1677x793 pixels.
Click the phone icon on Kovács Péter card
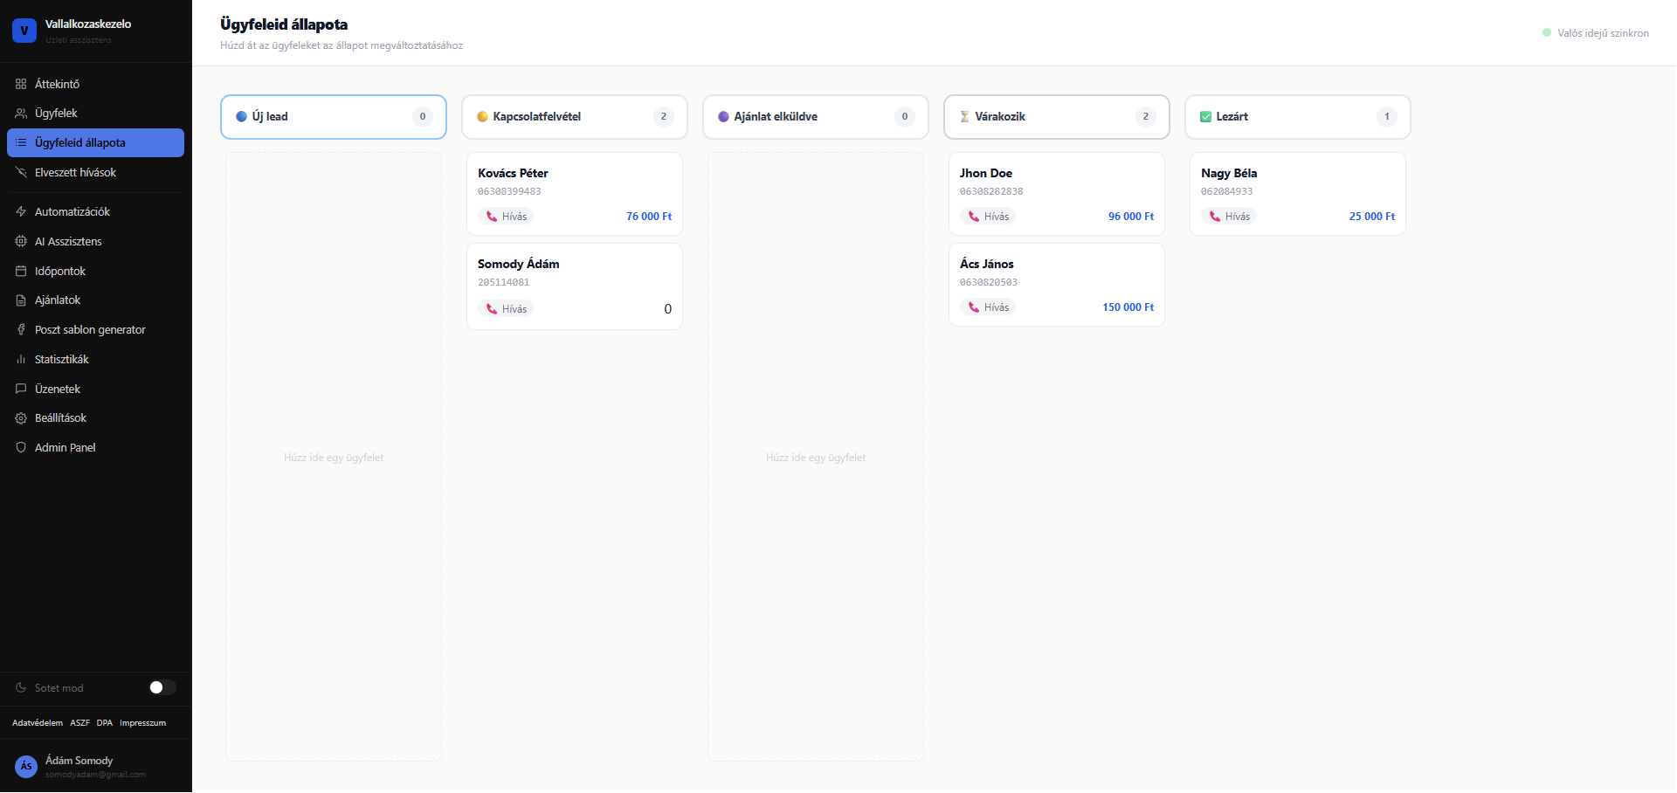(492, 217)
